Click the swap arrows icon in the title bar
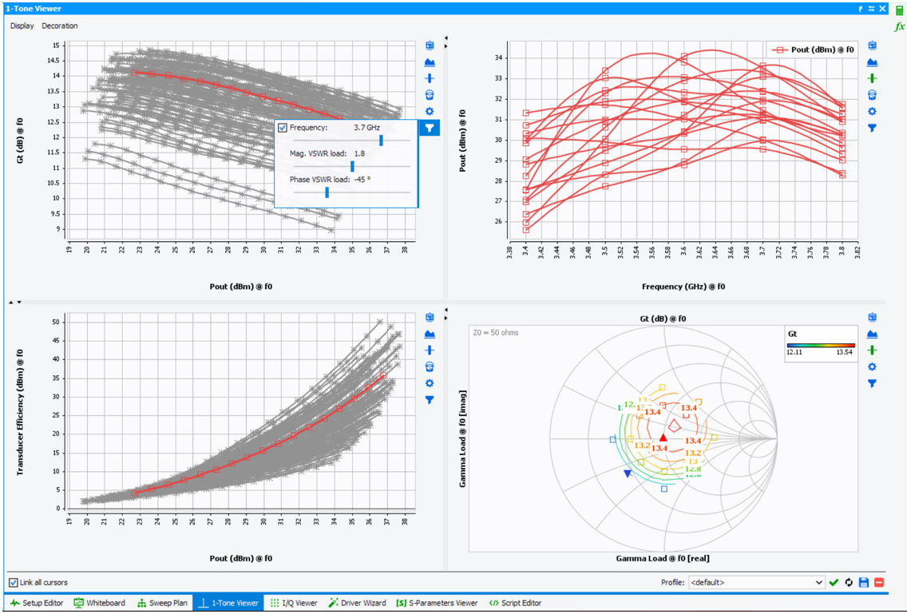This screenshot has height=614, width=907. pyautogui.click(x=871, y=9)
